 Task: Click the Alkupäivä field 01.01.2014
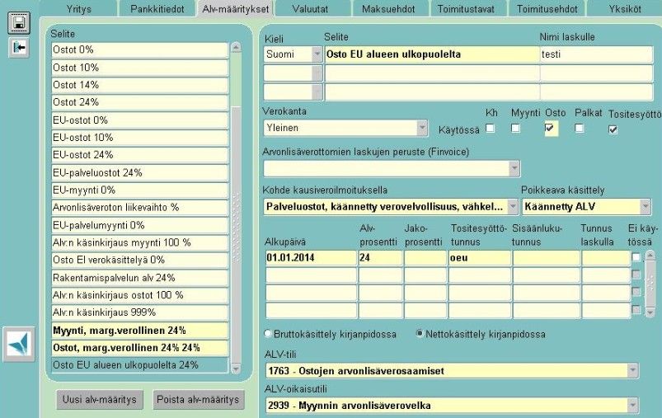click(x=311, y=257)
